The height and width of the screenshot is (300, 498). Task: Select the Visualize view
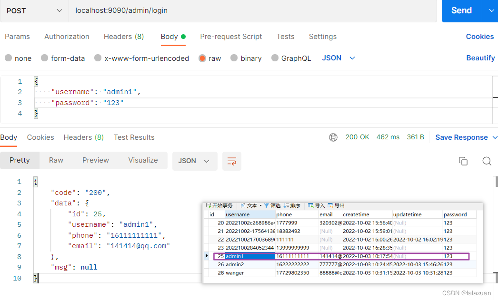point(143,160)
